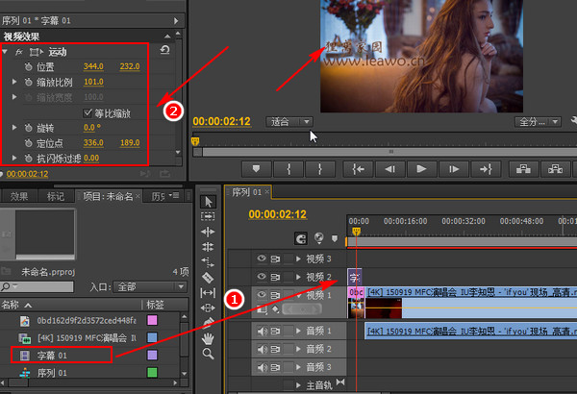Viewport: 577px width, 394px height.
Task: Open the 全分 playback resolution dropdown
Action: click(538, 122)
